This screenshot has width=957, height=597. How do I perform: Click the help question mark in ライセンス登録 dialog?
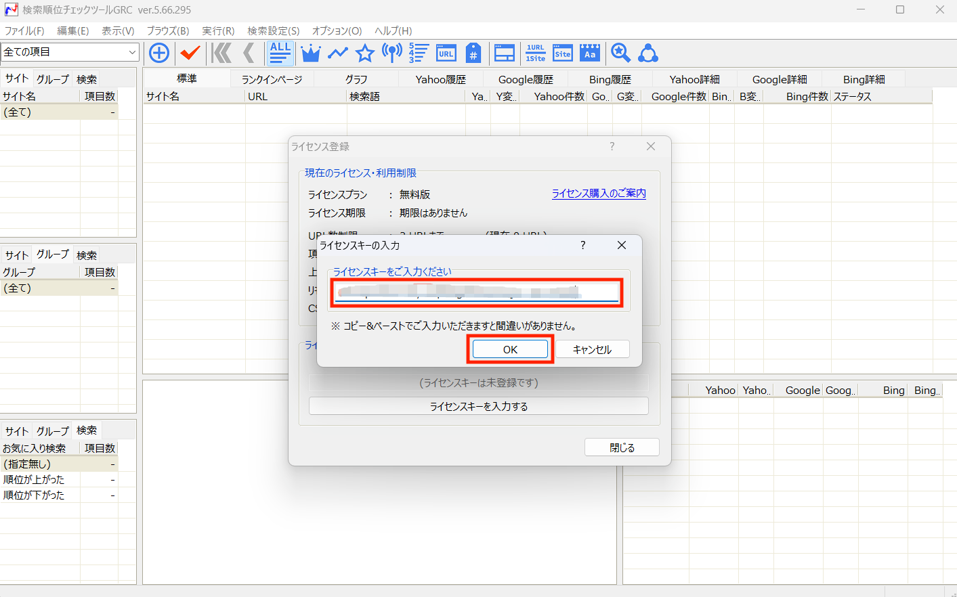point(612,146)
